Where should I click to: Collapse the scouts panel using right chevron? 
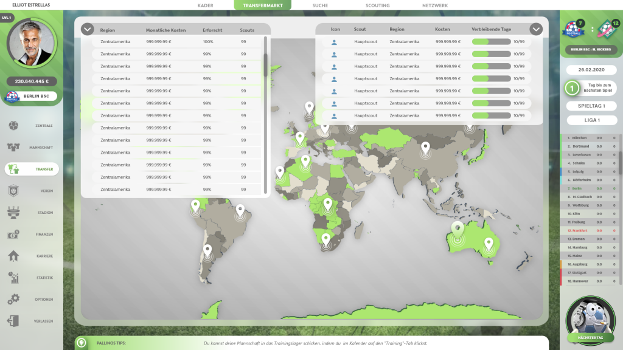[x=535, y=29]
